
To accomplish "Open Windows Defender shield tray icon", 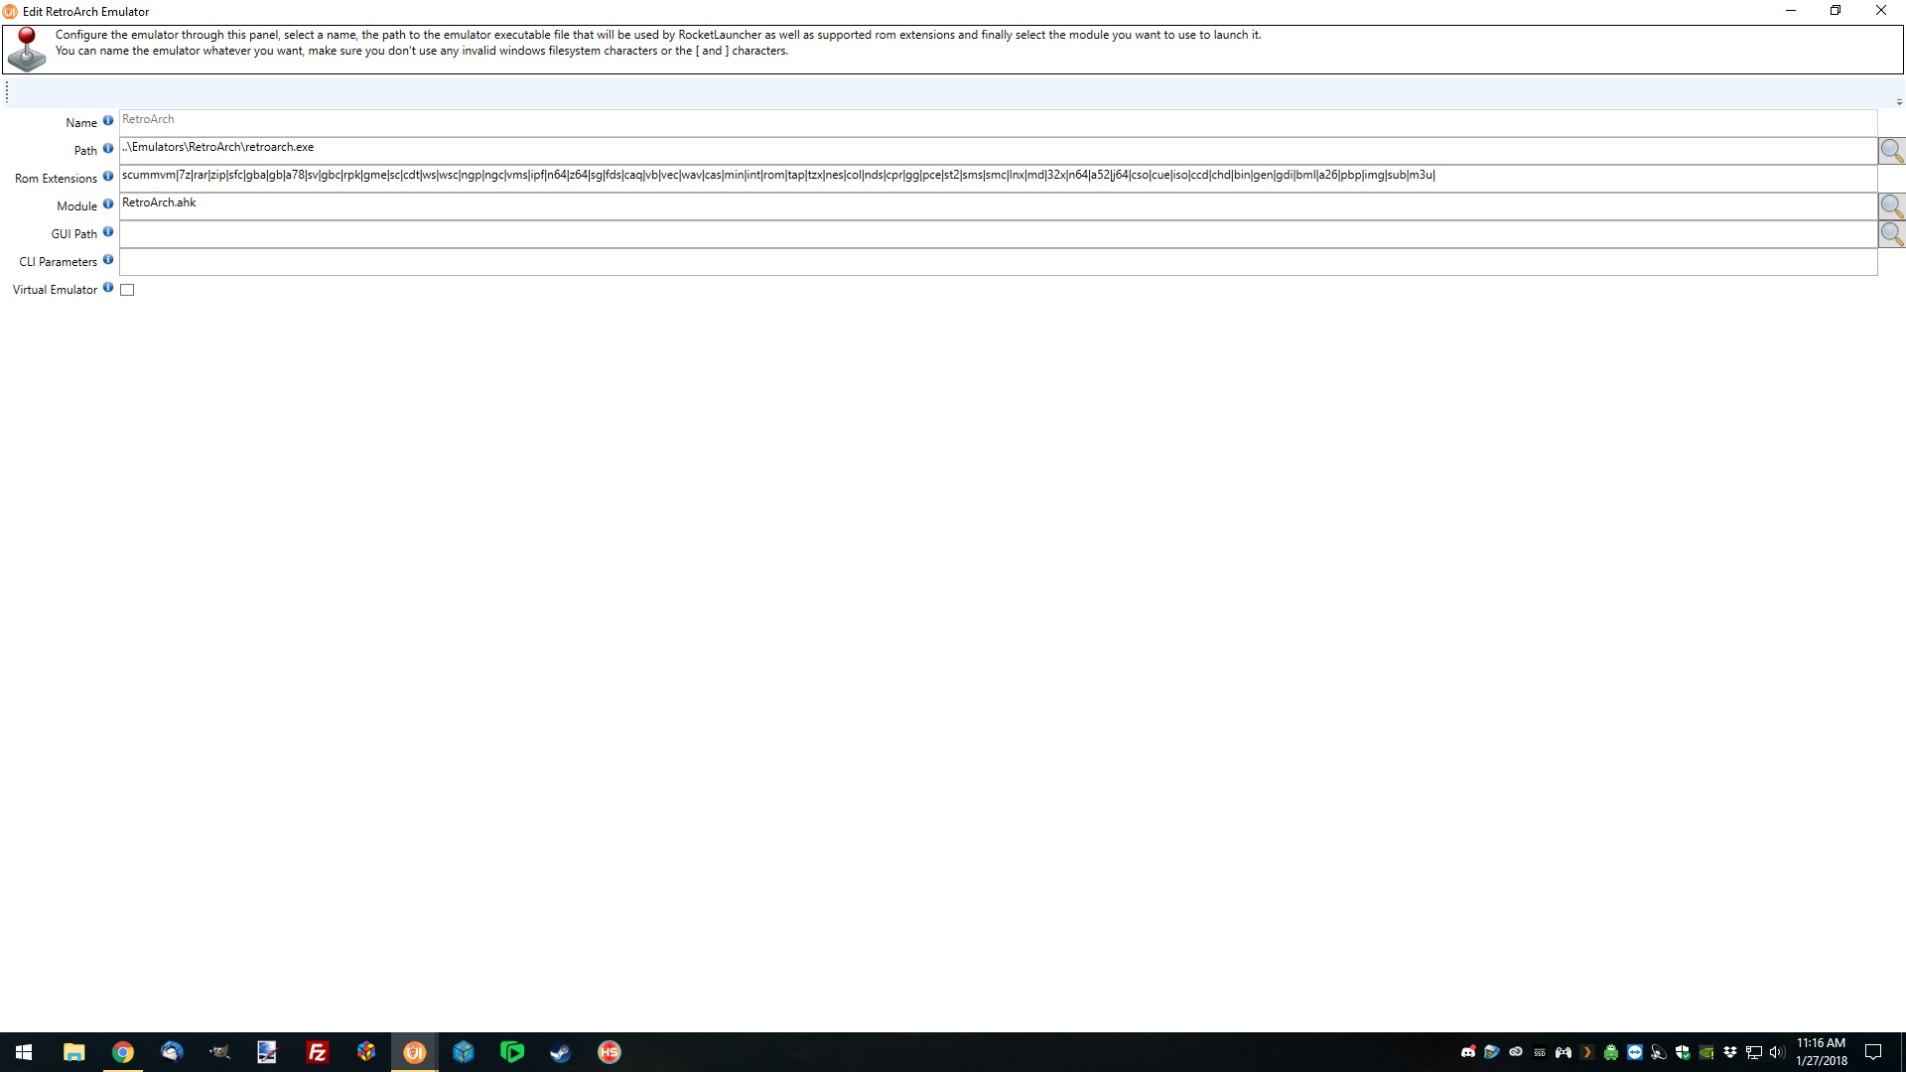I will [1683, 1052].
